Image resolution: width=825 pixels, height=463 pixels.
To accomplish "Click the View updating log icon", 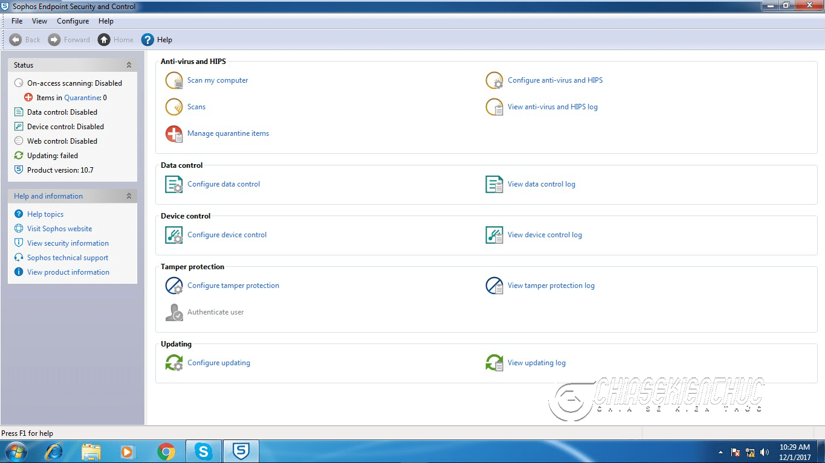I will coord(494,363).
